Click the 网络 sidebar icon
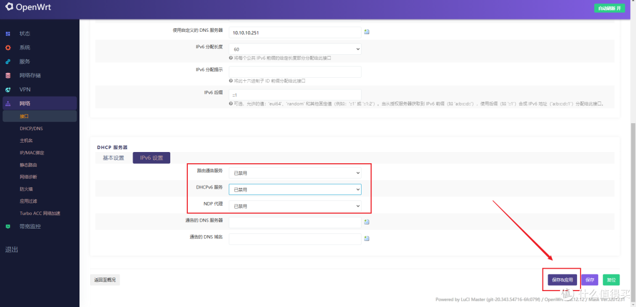The image size is (636, 307). coord(8,104)
